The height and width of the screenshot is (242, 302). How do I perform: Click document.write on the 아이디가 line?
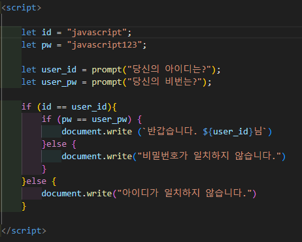76,194
